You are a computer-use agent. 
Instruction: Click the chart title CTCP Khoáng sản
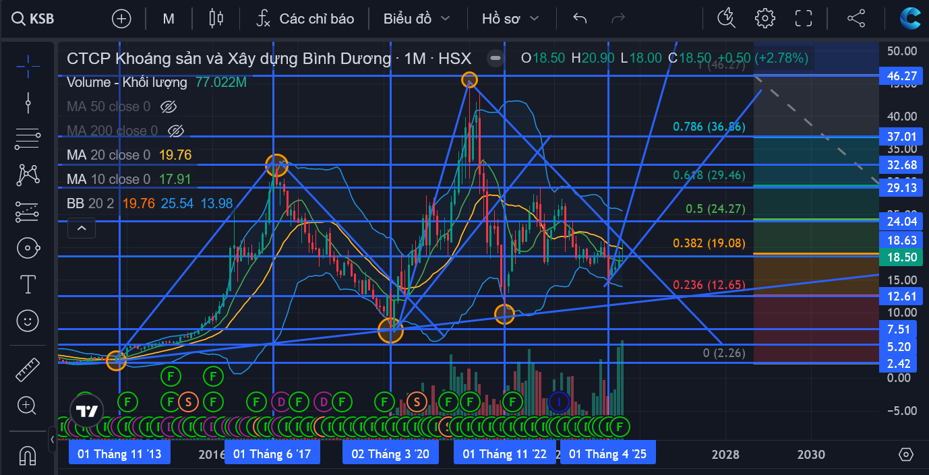point(229,59)
